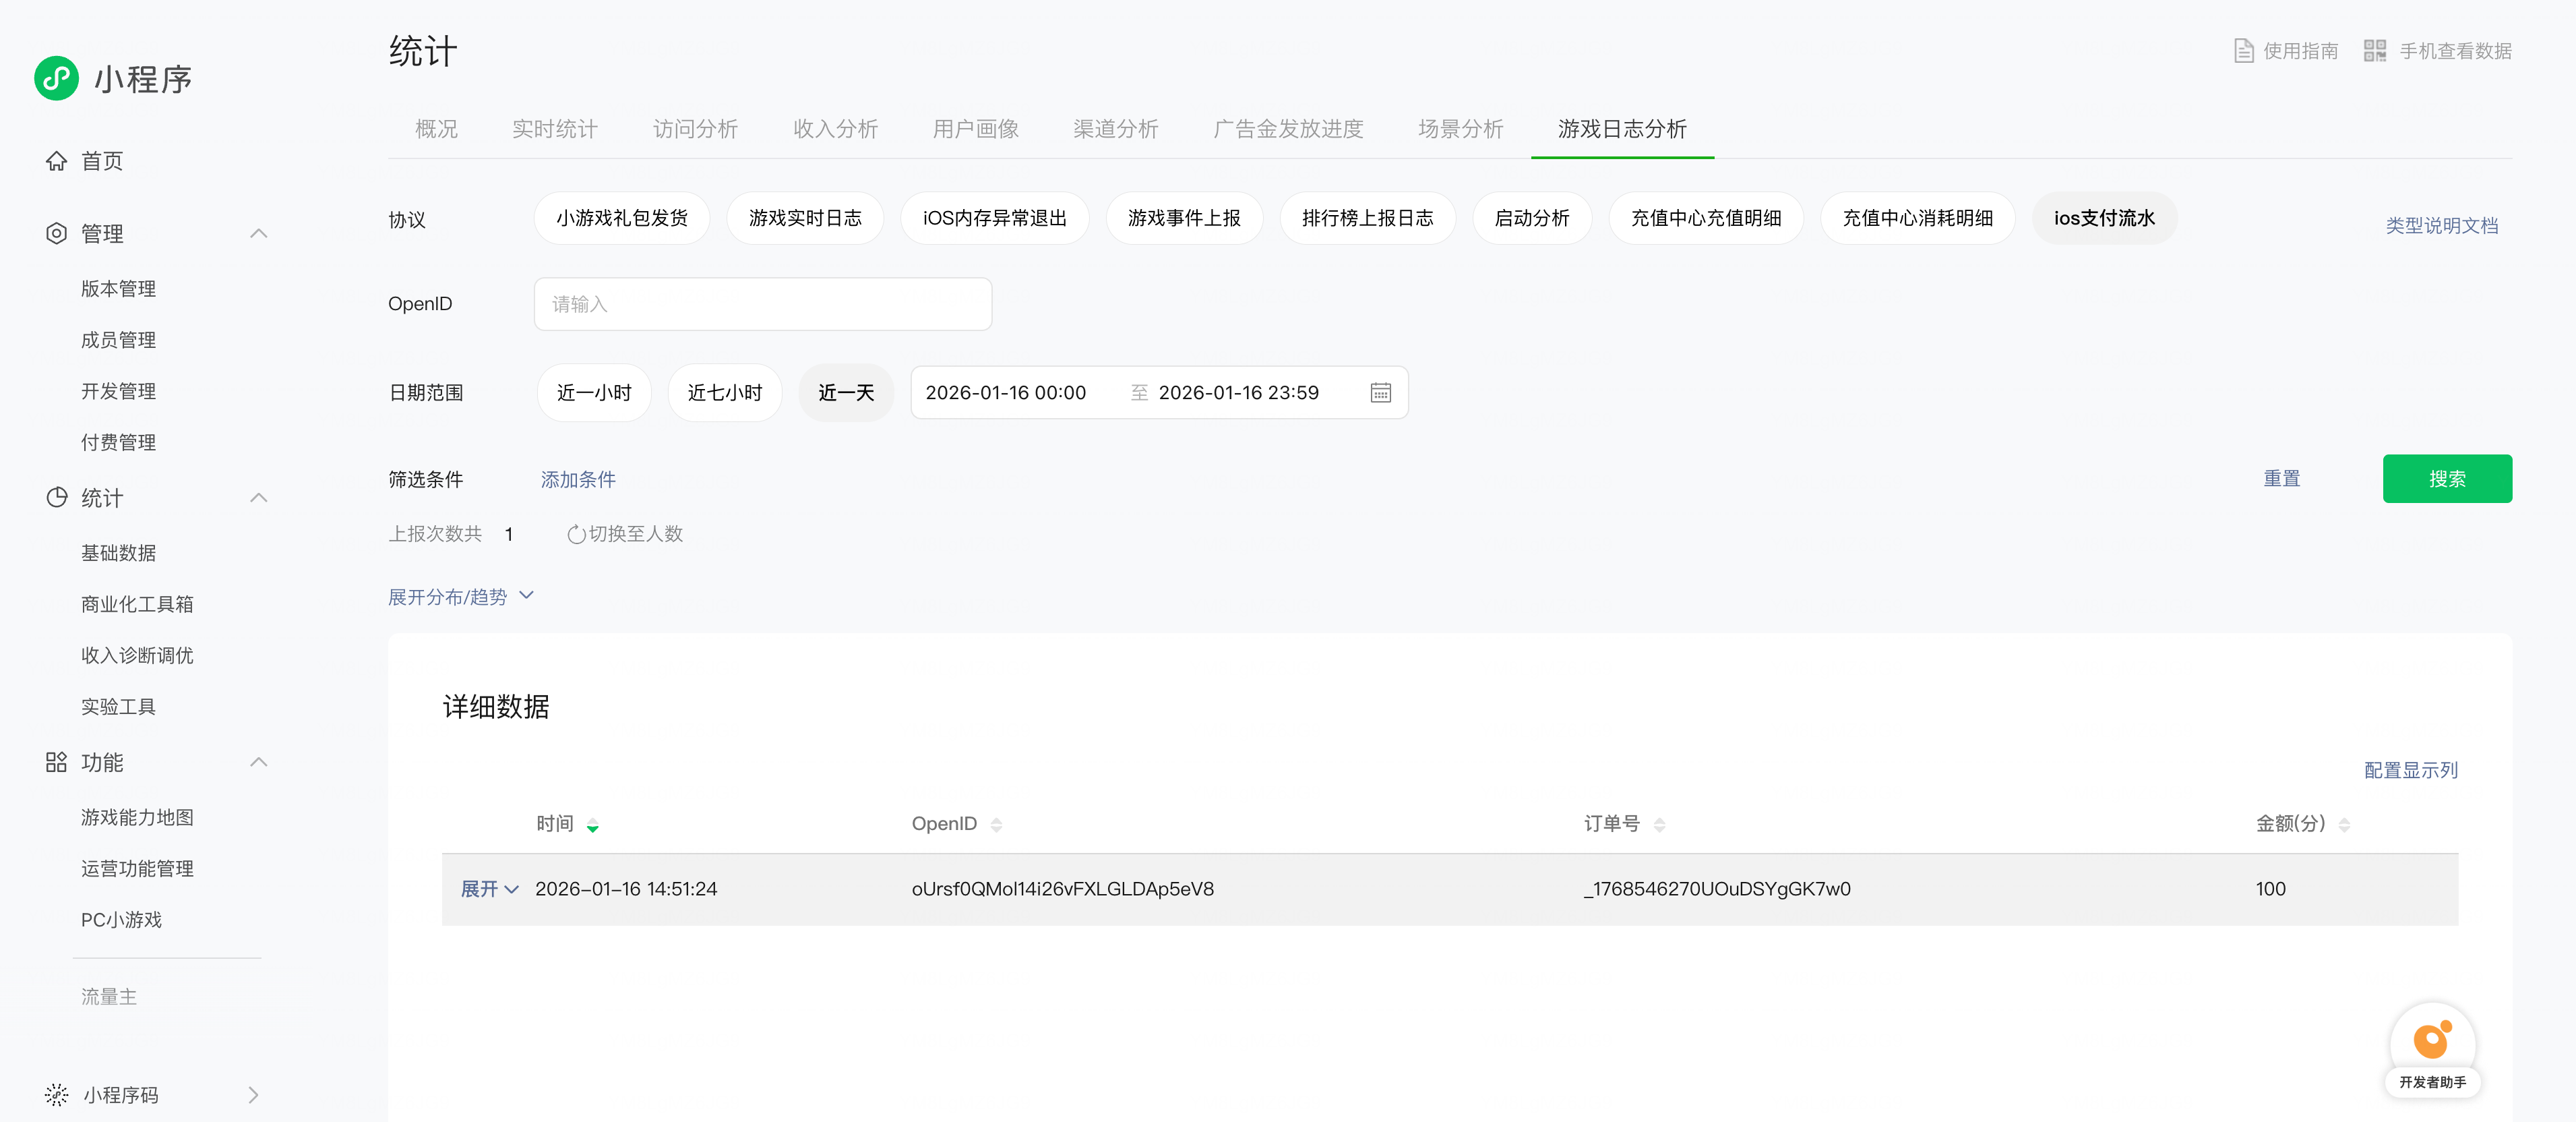Screen dimensions: 2576x1122
Task: Sort the table by time column arrow
Action: [x=593, y=825]
